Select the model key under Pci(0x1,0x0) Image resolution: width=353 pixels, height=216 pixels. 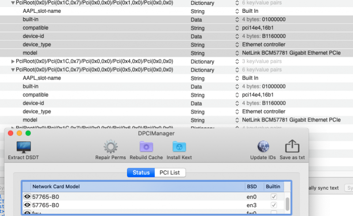[x=30, y=53]
